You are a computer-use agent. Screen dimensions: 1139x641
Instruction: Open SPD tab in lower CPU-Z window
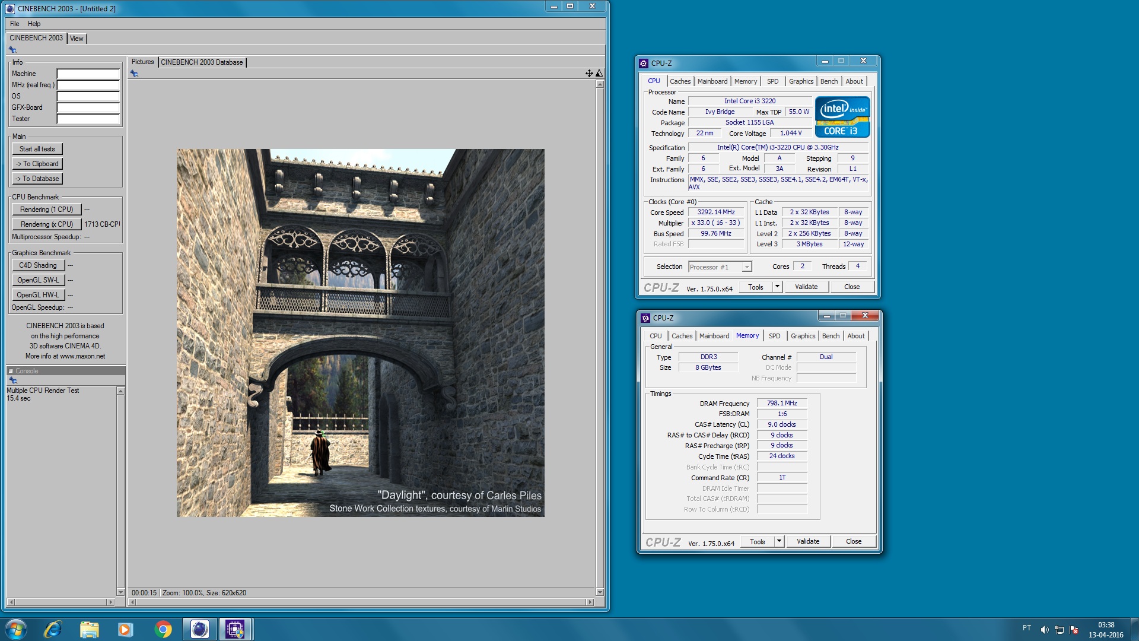tap(775, 336)
